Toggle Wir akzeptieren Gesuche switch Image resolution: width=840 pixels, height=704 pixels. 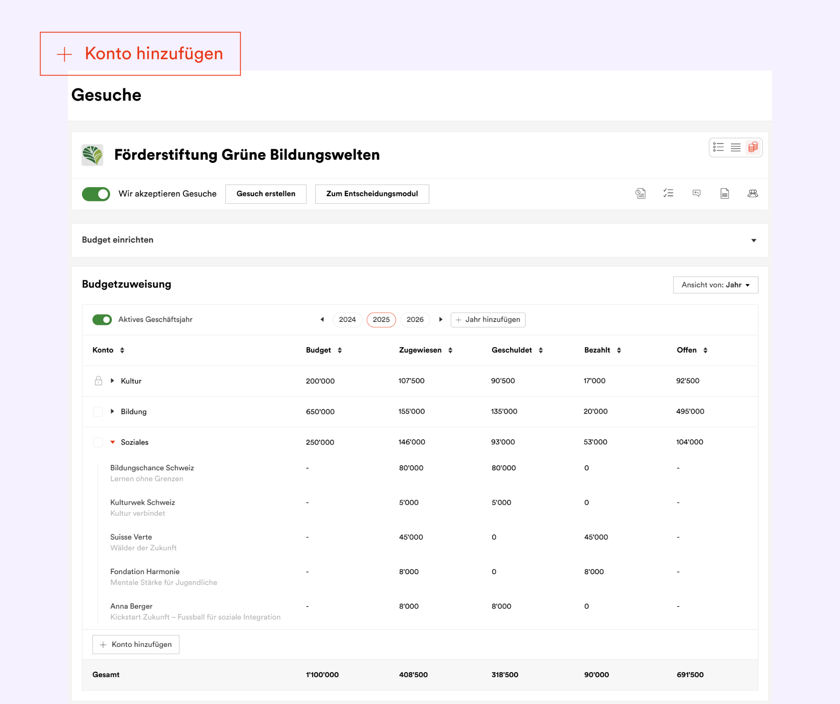point(96,194)
